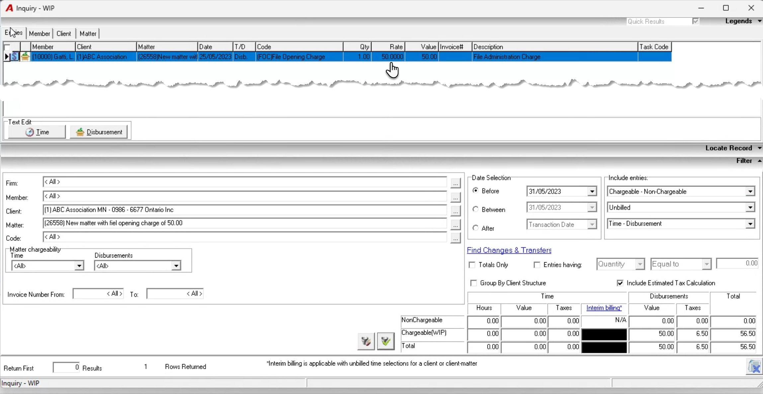Open the Before date 31/05/2023 dropdown
Viewport: 763px width, 394px height.
point(592,192)
